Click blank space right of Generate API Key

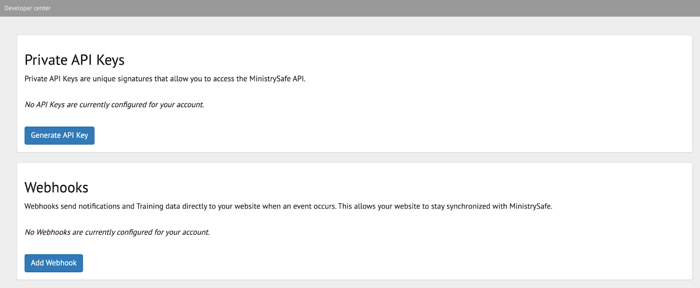coord(350,135)
